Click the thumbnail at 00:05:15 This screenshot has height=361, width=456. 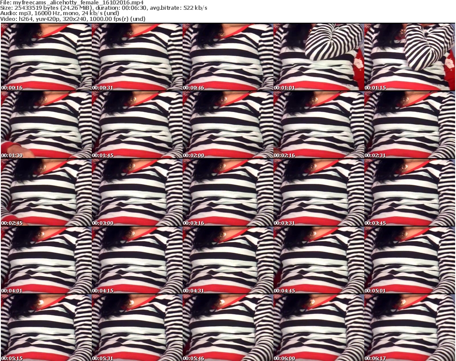[x=46, y=327]
